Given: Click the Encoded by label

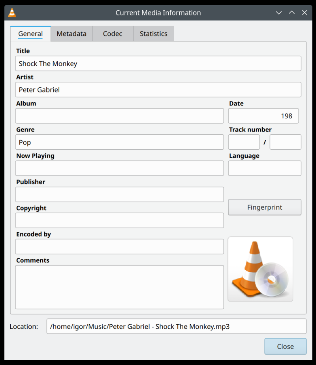Looking at the screenshot, I should tap(34, 234).
